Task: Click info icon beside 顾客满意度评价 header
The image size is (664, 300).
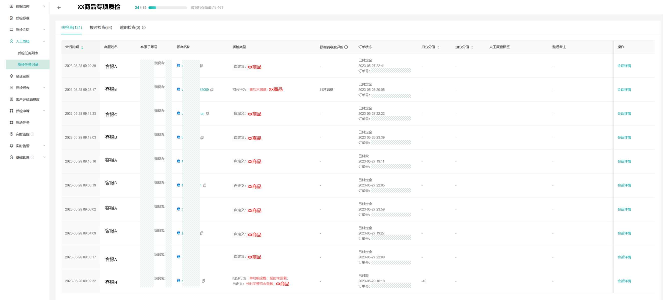Action: pyautogui.click(x=346, y=47)
